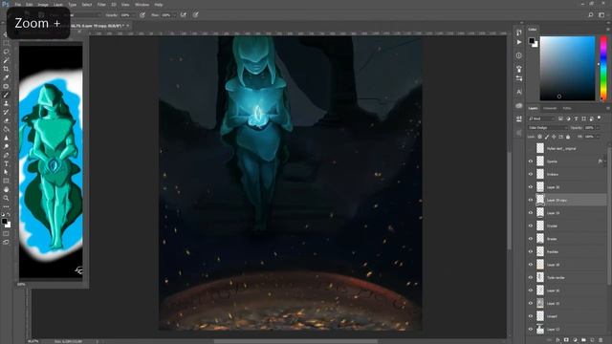Click the Quick Mask mode icon

click(6, 233)
